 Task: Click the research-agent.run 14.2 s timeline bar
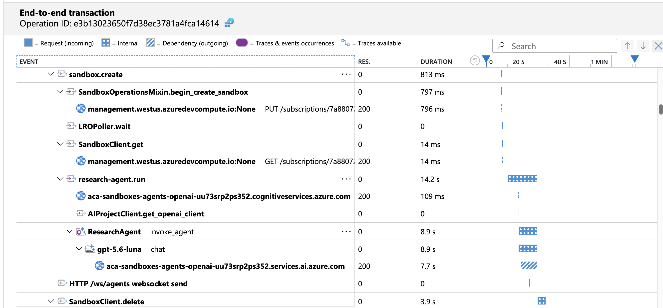(x=522, y=178)
